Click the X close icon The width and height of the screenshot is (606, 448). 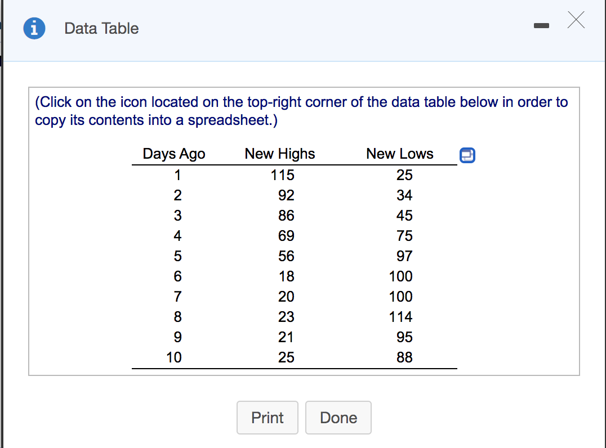pos(576,20)
